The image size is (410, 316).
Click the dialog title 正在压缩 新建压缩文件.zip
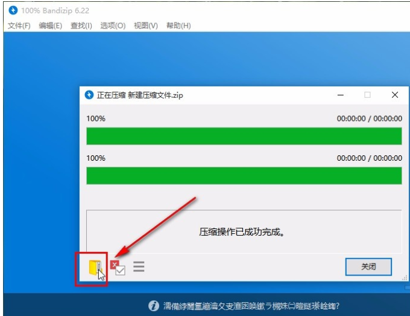click(x=140, y=95)
